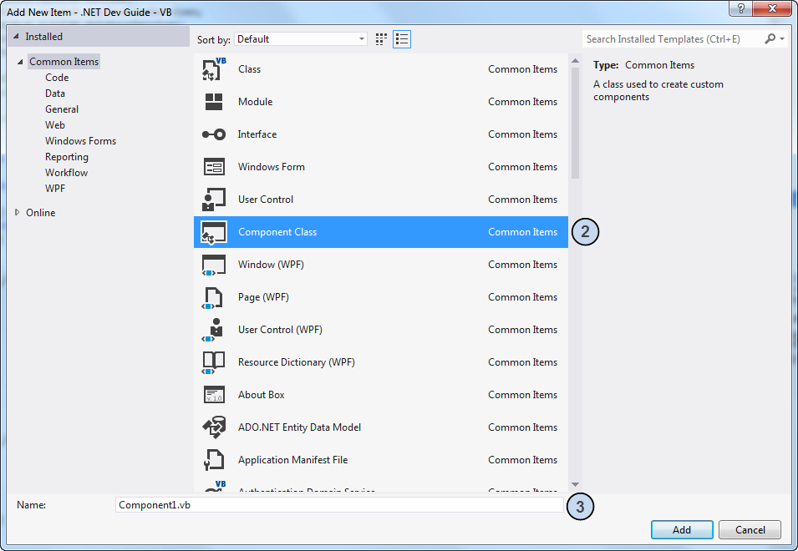Click the Resource Dictionary (WPF) name
This screenshot has width=798, height=551.
[296, 362]
